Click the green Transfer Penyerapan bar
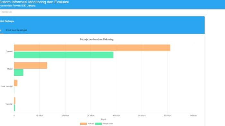Screen dimensions: 225x126 pyautogui.click(x=14, y=108)
